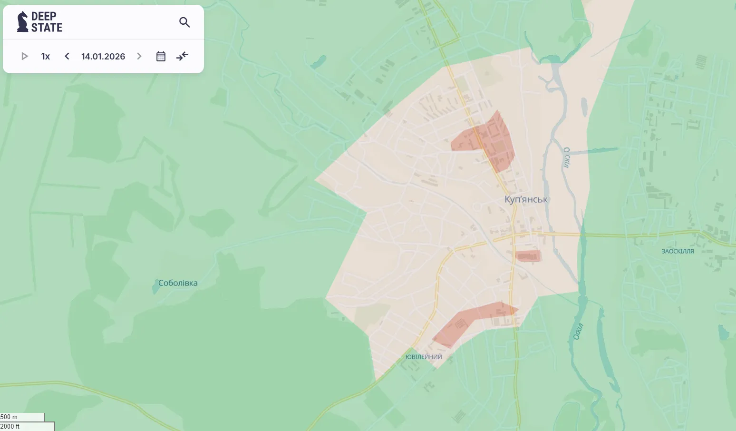Click the Оскіл river label south of Куп'янськ
This screenshot has height=431, width=736.
(x=578, y=331)
